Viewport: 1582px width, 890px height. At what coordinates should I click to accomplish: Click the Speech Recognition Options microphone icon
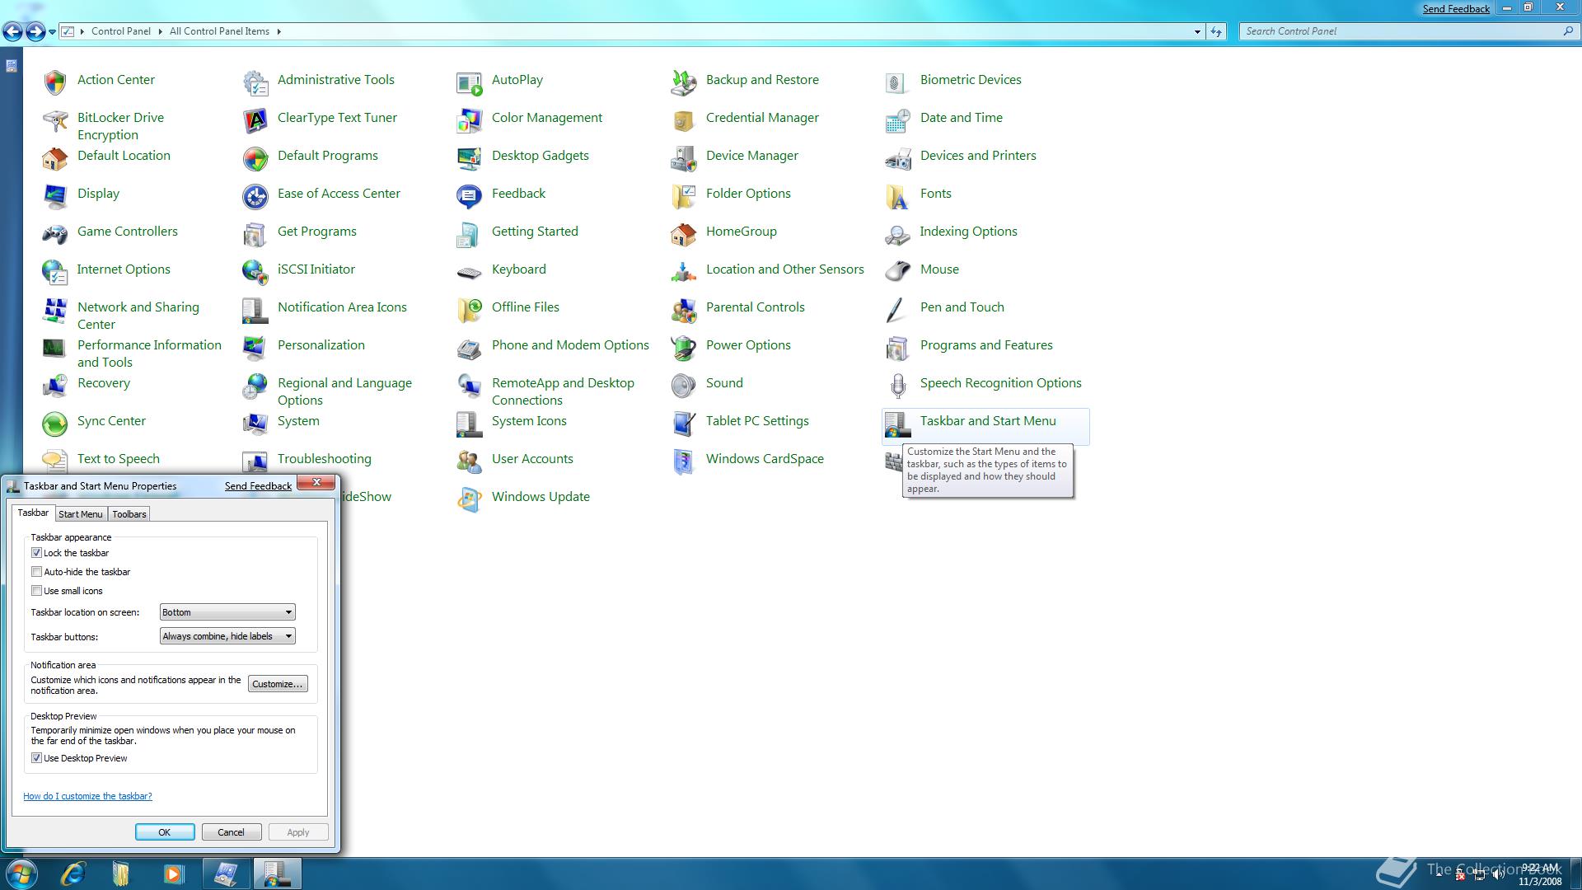(898, 386)
